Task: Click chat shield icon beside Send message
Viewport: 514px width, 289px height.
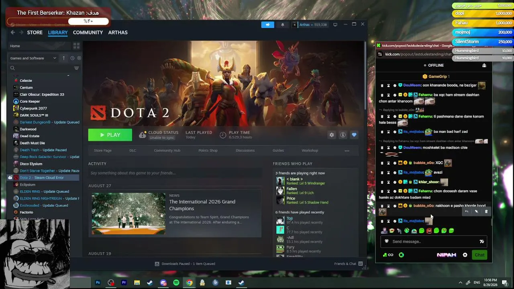Action: pos(387,242)
